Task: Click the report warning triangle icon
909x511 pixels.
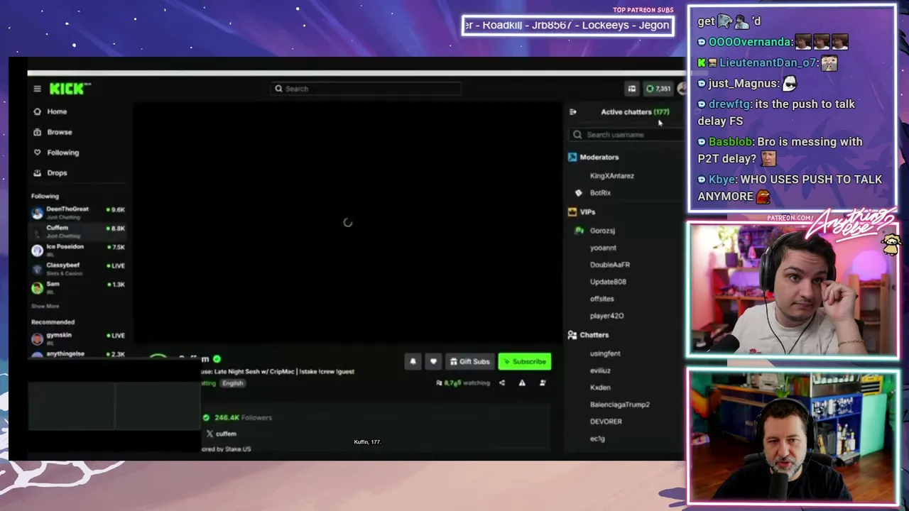Action: pyautogui.click(x=522, y=383)
